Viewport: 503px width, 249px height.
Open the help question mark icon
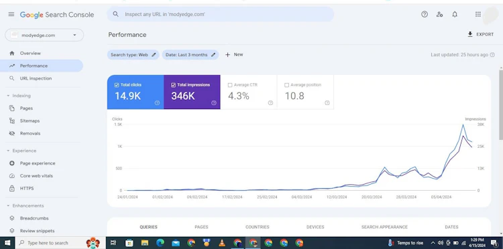coord(425,15)
